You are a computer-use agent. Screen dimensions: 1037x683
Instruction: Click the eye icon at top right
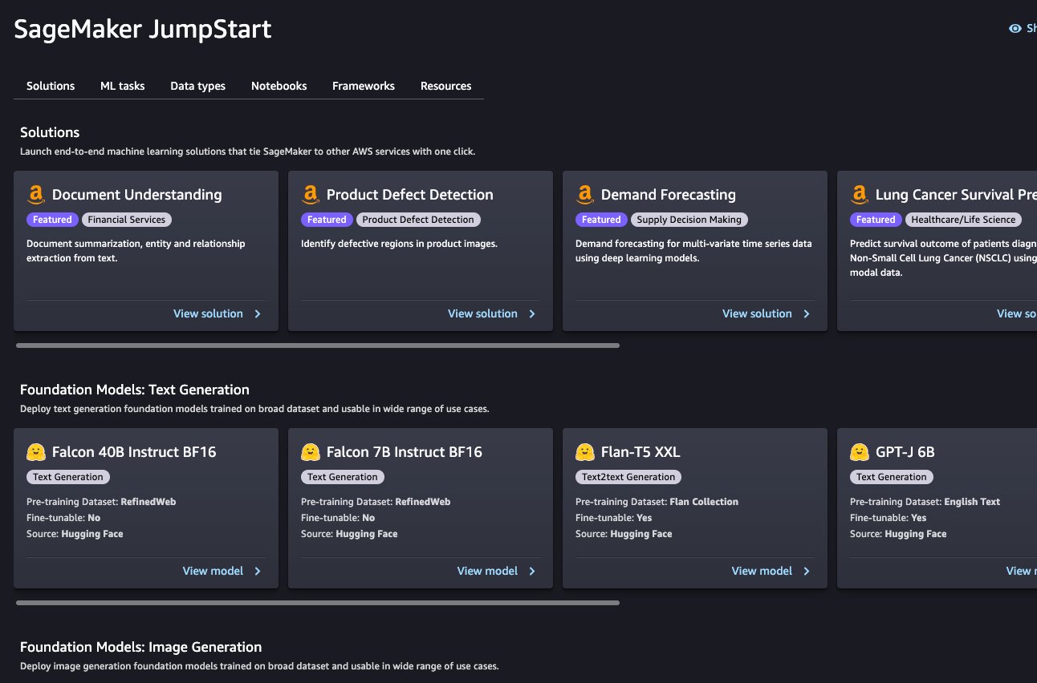coord(1015,29)
